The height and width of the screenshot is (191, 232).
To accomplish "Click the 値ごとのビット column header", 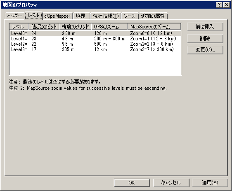I will tap(44, 27).
